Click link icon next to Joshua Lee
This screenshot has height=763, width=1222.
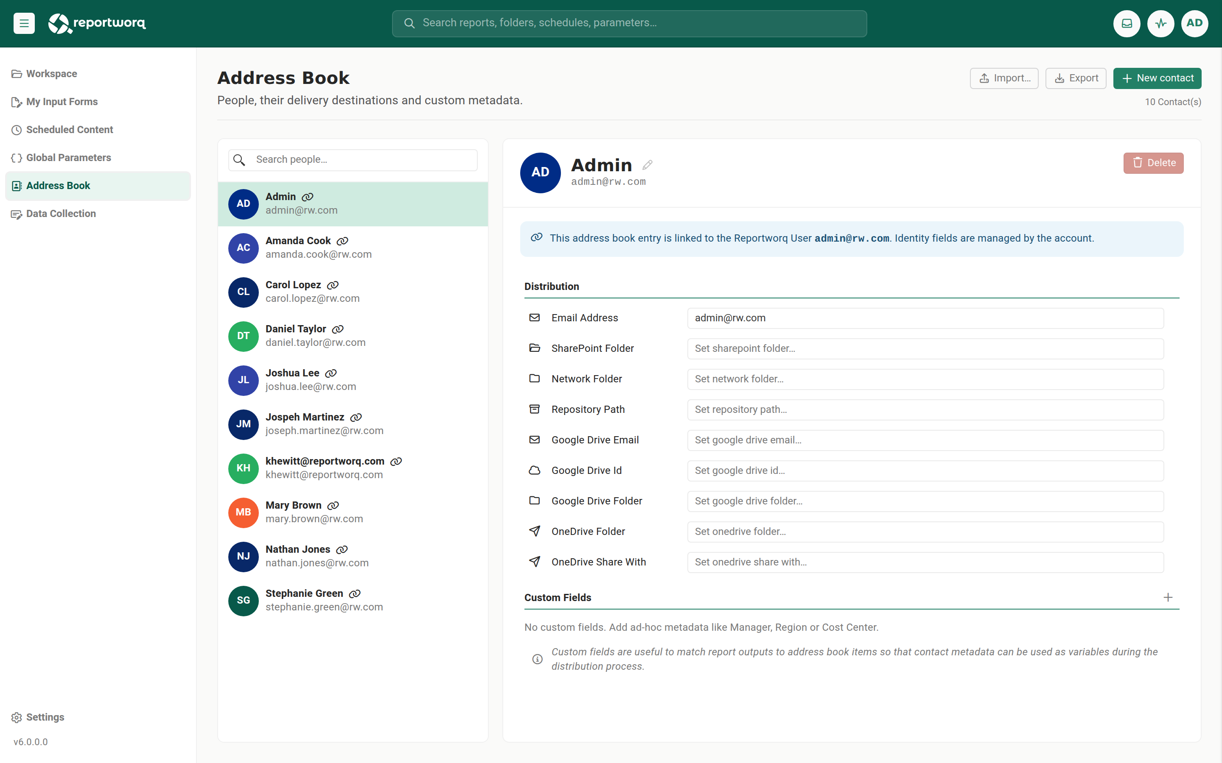pos(331,373)
